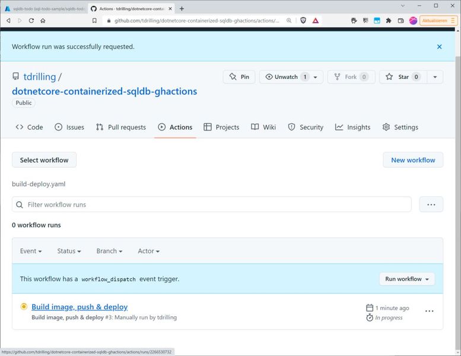Open the Pull requests tab
Image resolution: width=461 pixels, height=356 pixels.
pos(121,128)
